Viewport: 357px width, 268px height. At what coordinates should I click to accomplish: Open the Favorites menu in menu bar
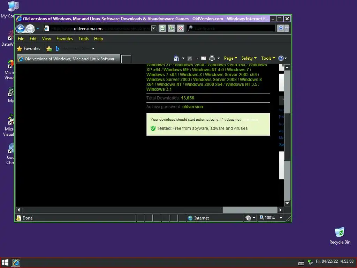click(64, 39)
